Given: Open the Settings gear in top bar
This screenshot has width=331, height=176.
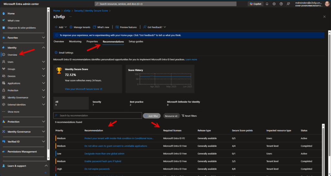Looking at the screenshot, I should pyautogui.click(x=274, y=4).
